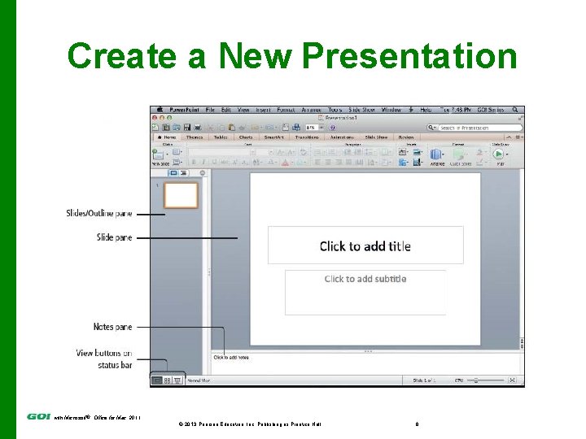Toggle Italic formatting
The image size is (586, 439).
tap(203, 162)
